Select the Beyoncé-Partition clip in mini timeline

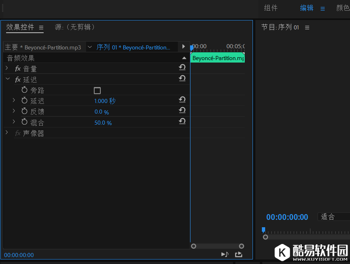point(217,58)
